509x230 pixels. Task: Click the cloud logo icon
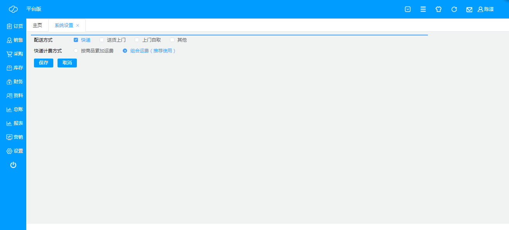(x=13, y=9)
